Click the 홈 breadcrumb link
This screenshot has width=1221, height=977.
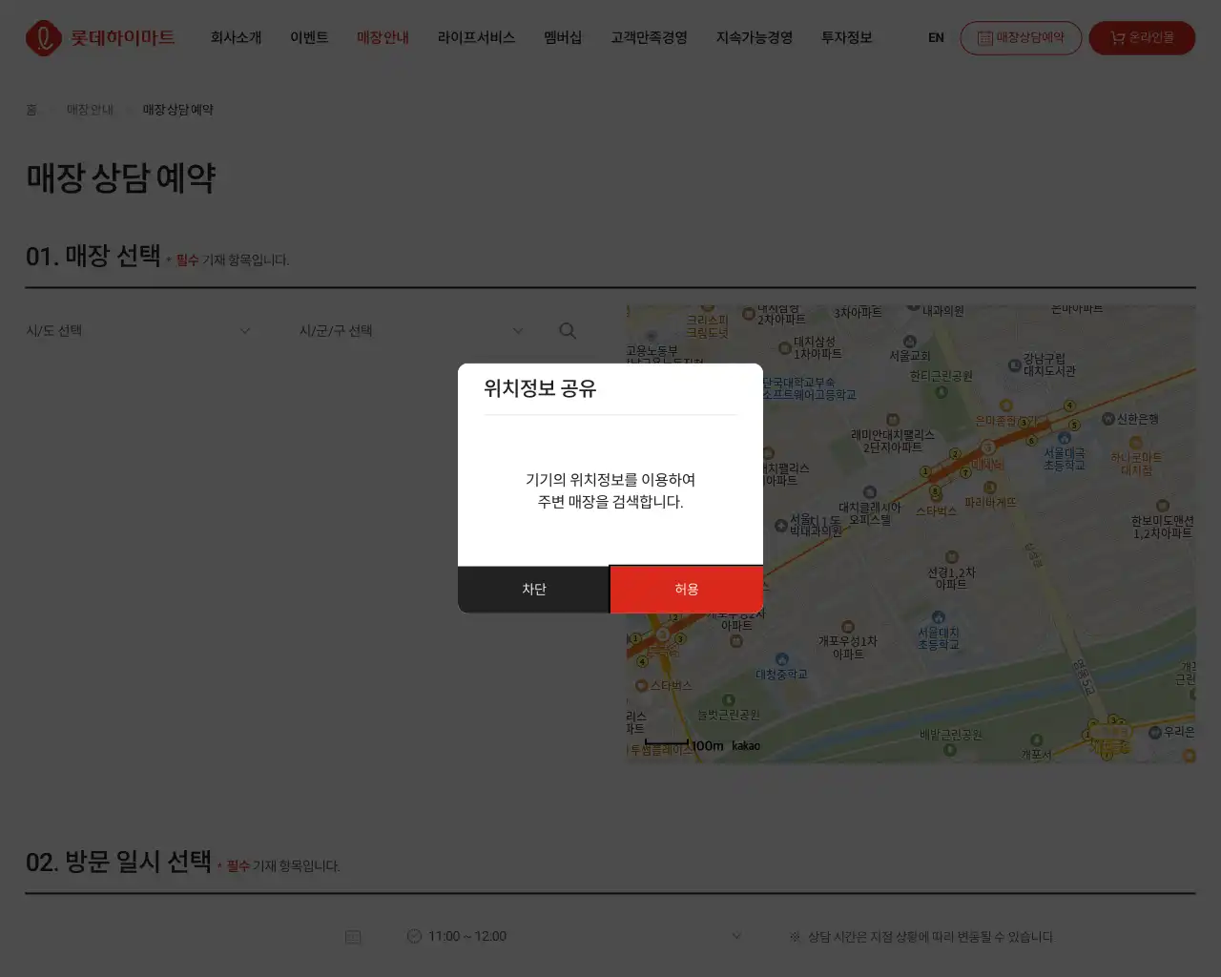(x=31, y=109)
